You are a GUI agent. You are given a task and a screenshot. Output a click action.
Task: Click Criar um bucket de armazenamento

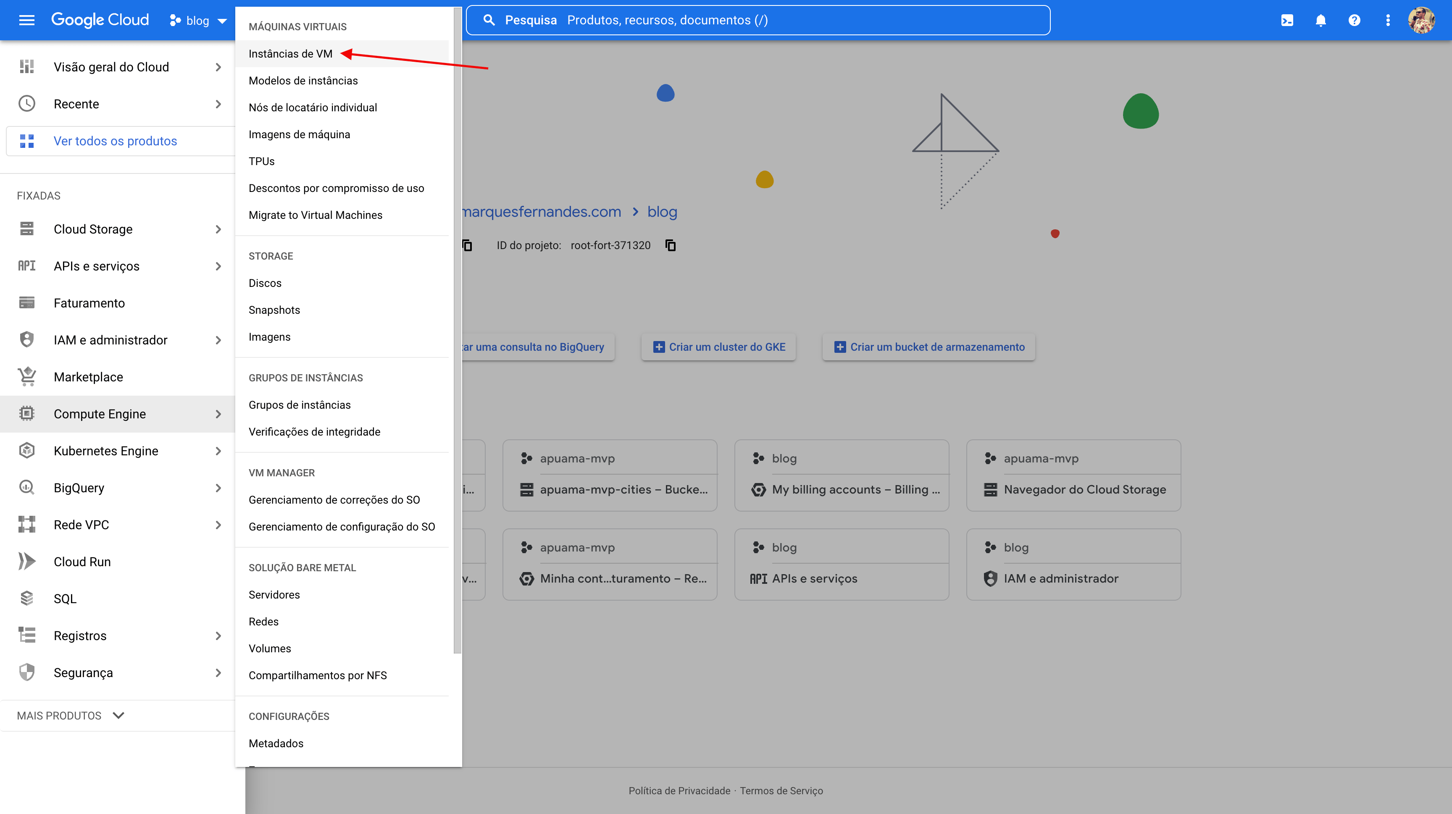(x=929, y=347)
